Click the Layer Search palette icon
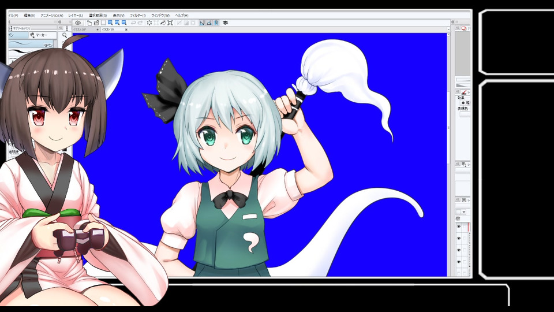 (x=464, y=164)
